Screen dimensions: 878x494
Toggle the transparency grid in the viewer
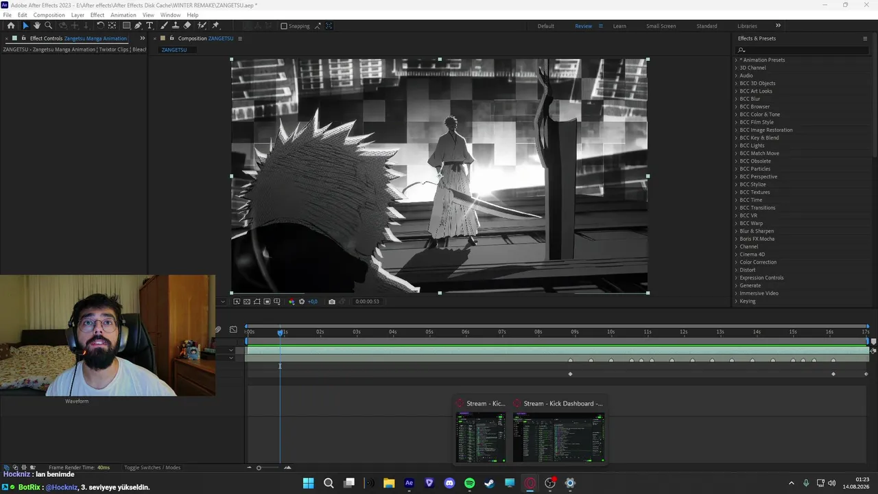[x=247, y=302]
